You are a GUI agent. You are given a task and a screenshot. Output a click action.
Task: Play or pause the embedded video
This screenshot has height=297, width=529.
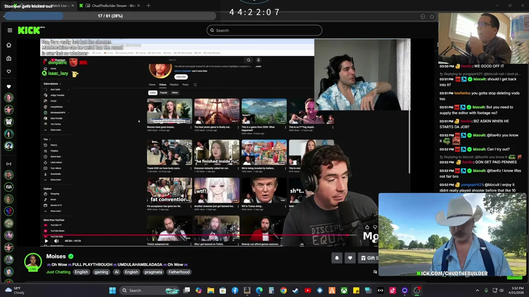[46, 241]
